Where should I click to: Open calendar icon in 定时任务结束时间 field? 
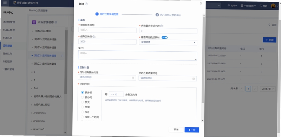click(x=194, y=79)
